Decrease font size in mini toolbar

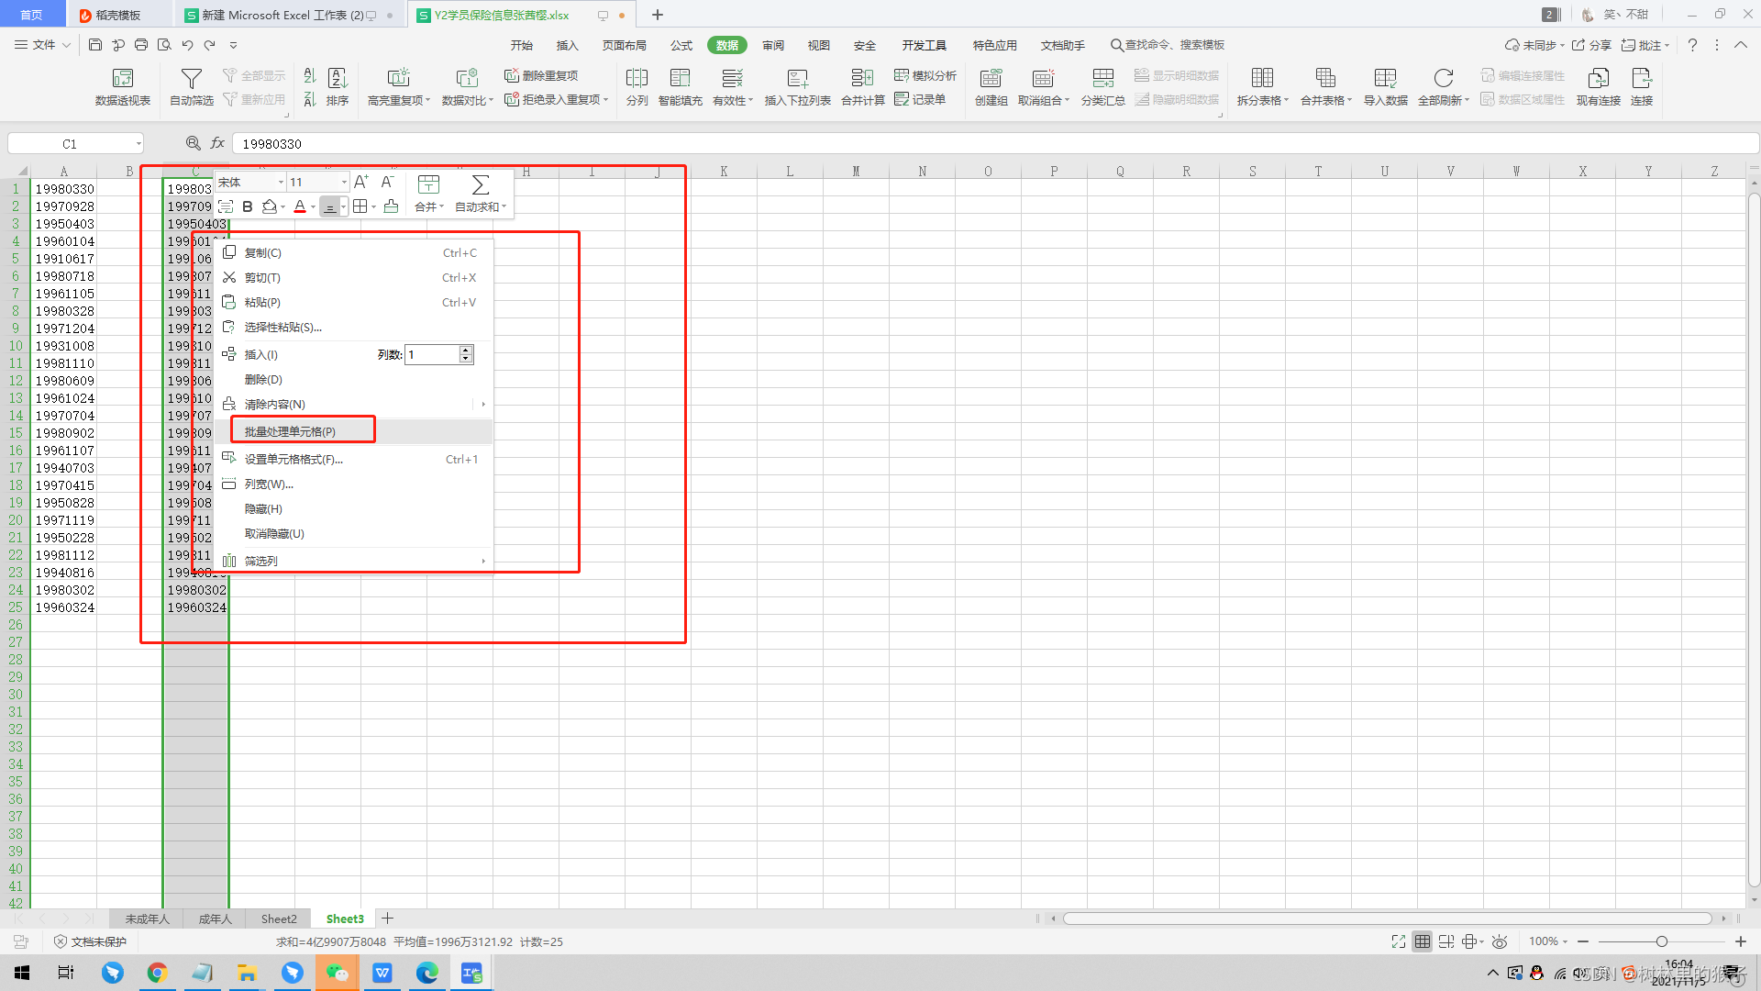pyautogui.click(x=387, y=182)
